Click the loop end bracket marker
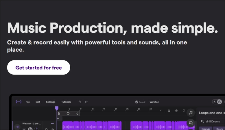225x130 pixels. (x=77, y=114)
